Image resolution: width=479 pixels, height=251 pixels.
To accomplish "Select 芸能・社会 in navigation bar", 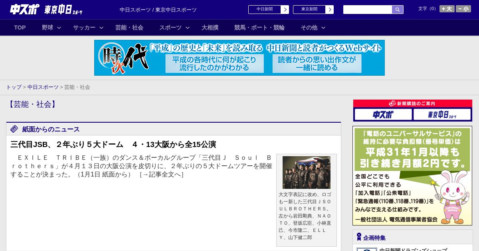I will pyautogui.click(x=129, y=27).
